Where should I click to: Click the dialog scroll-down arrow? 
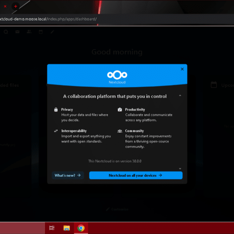click(x=180, y=169)
